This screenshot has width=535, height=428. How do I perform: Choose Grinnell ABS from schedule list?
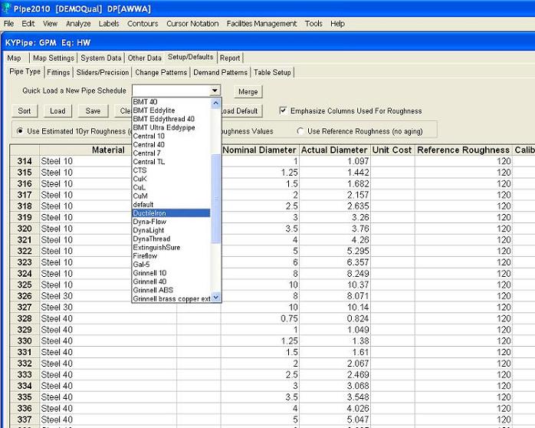[x=171, y=290]
